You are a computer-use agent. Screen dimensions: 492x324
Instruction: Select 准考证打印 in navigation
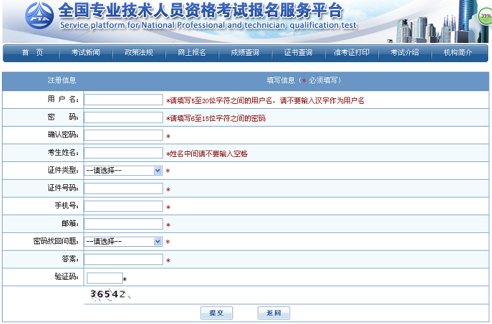point(351,53)
